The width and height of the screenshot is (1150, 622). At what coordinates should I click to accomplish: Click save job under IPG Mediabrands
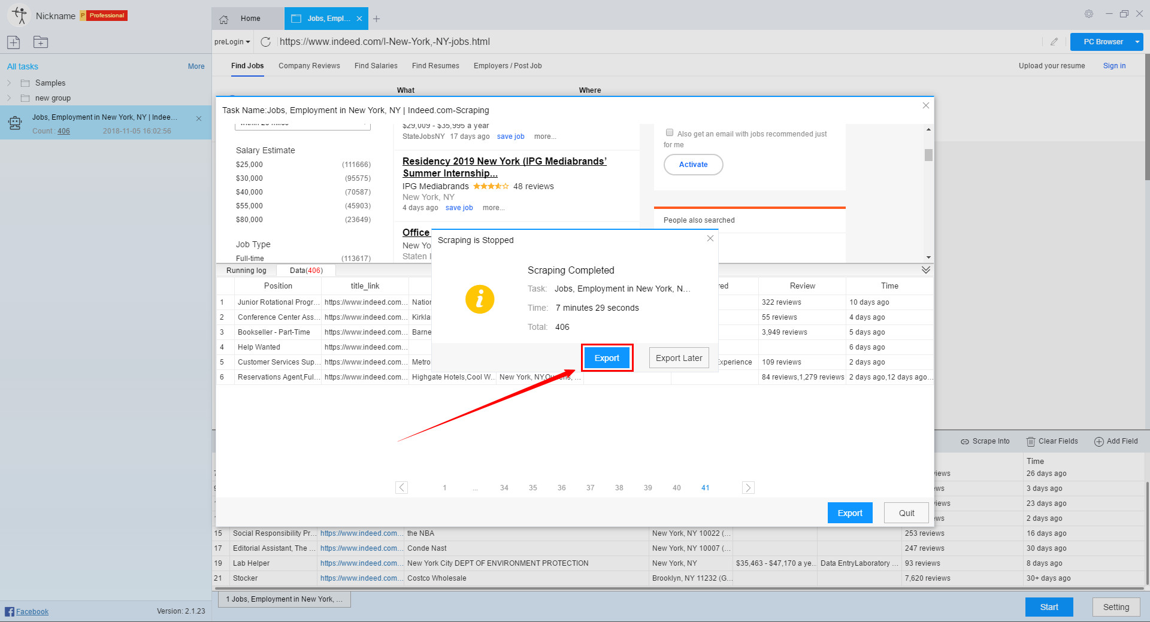tap(459, 208)
